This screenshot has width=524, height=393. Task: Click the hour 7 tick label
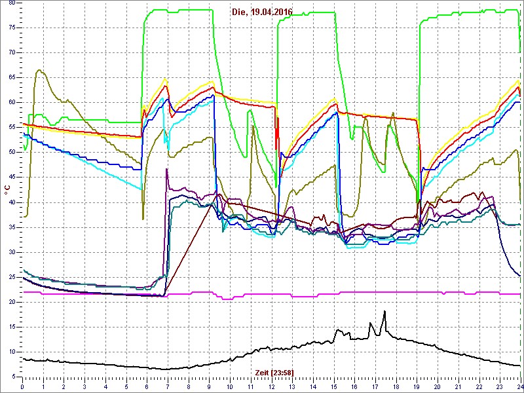[x=168, y=386]
